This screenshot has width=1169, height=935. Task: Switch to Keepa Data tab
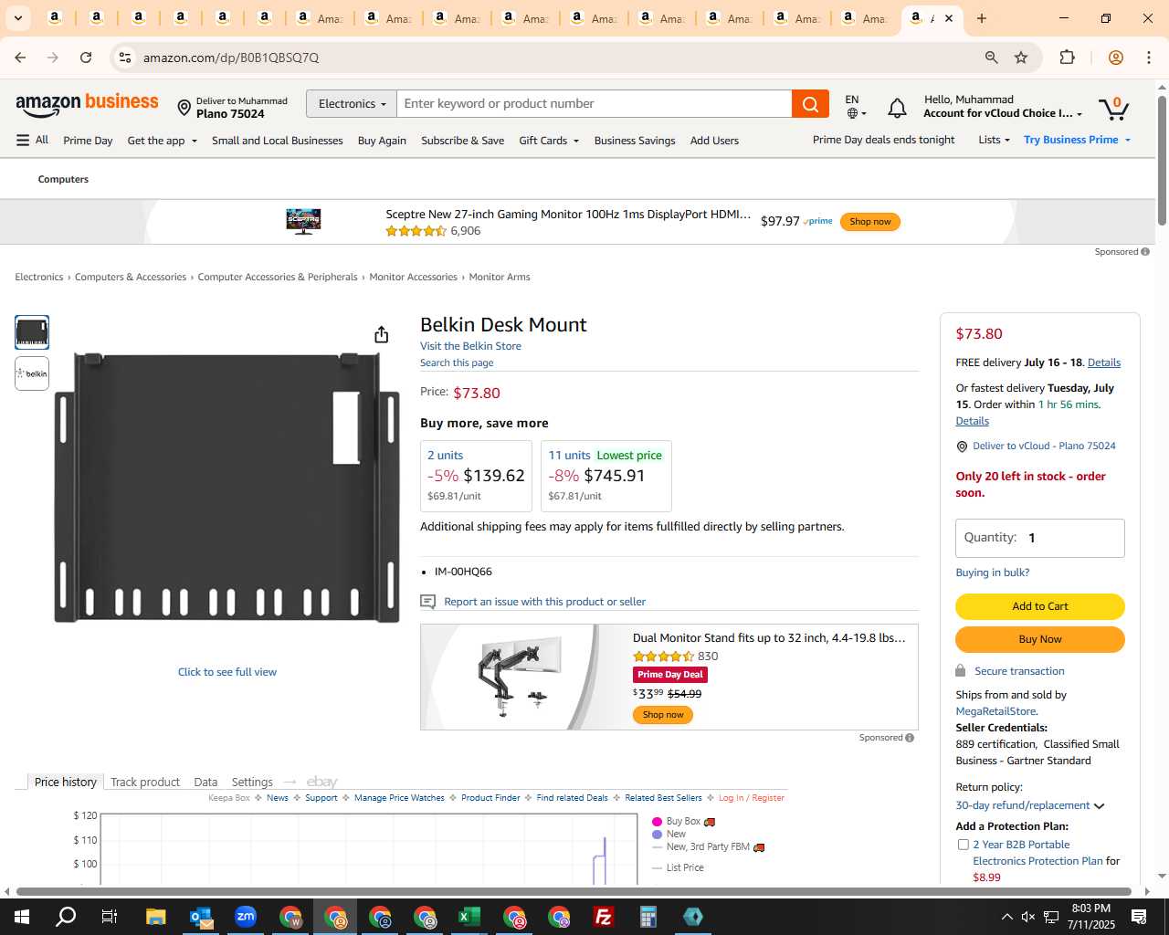(205, 782)
